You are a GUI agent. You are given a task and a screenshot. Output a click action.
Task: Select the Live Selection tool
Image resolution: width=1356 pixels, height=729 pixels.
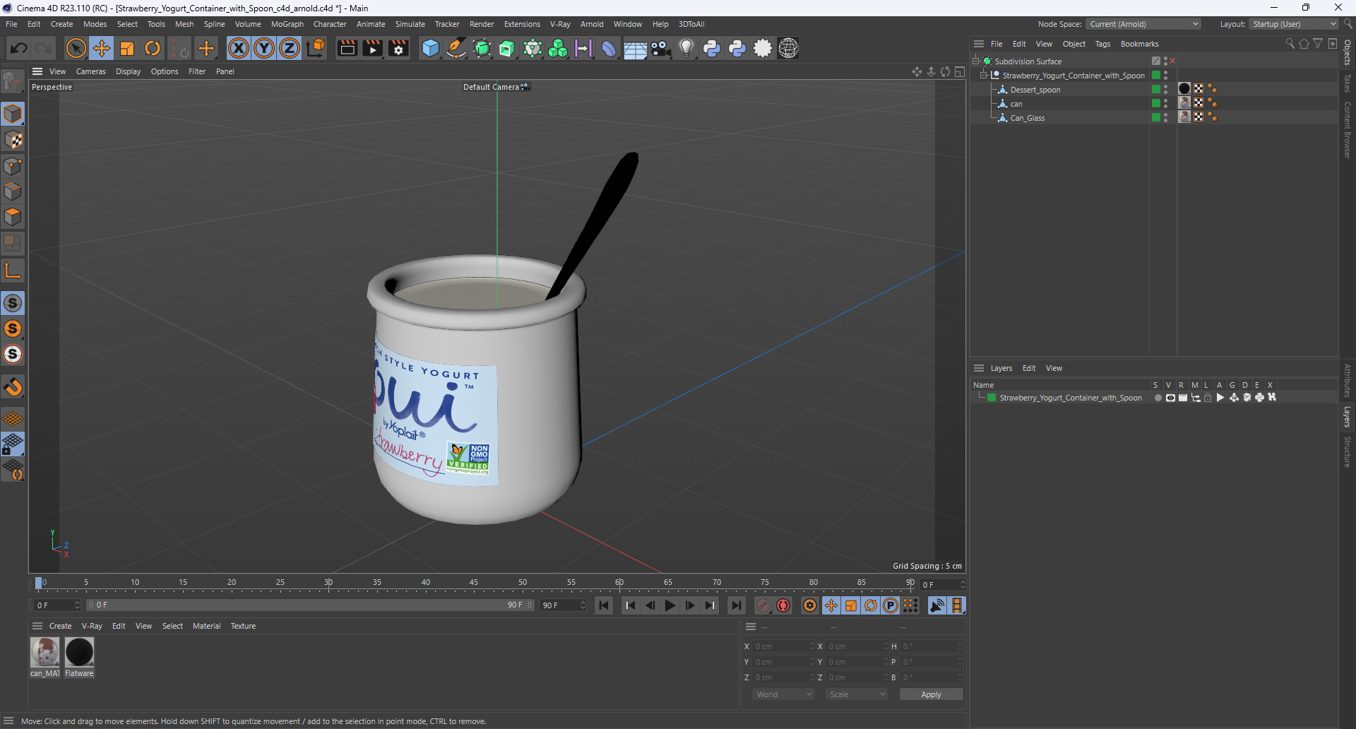point(76,48)
